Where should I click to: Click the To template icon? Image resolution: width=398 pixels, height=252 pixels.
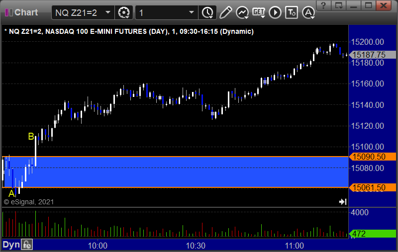pyautogui.click(x=292, y=12)
